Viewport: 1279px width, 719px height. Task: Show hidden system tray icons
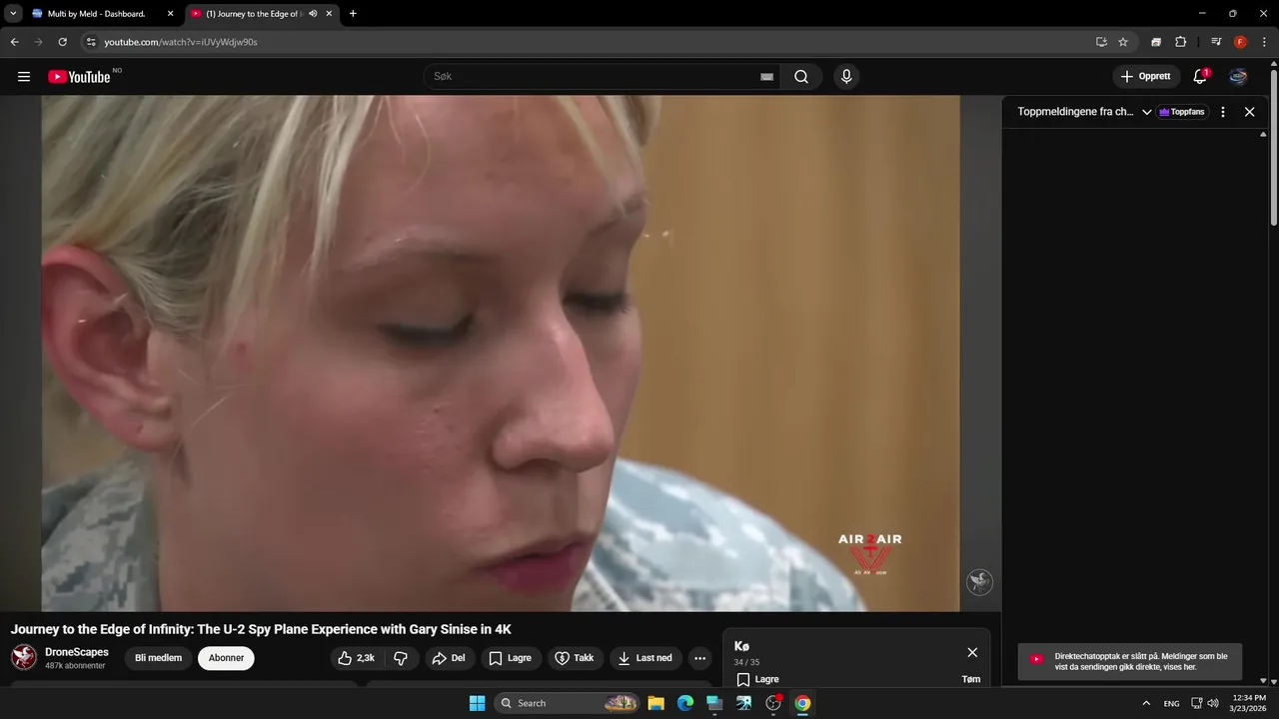[x=1146, y=703]
